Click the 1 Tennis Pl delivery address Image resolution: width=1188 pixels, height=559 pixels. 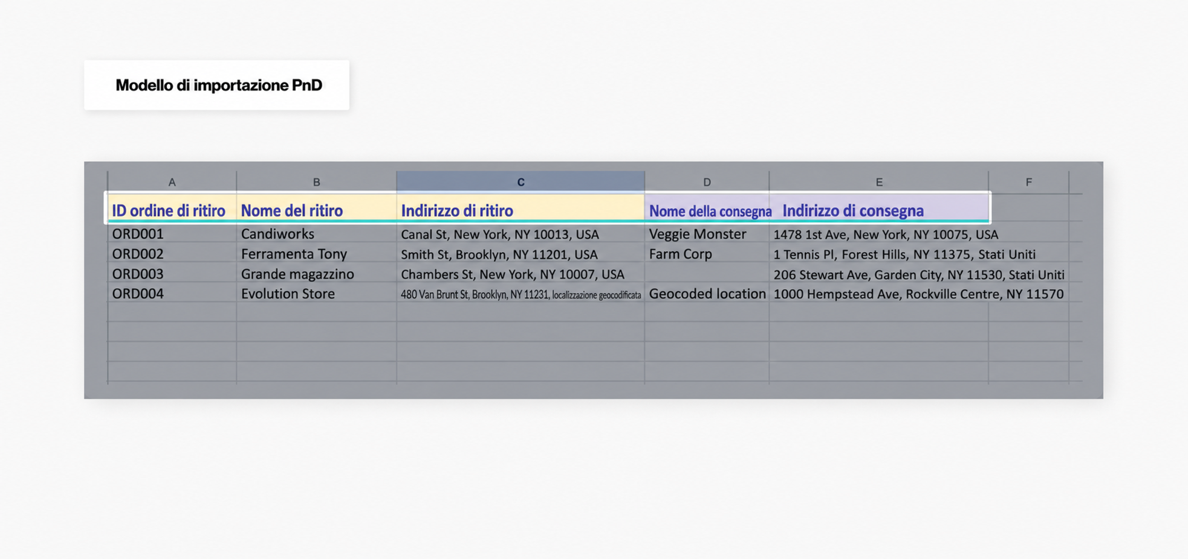coord(904,254)
